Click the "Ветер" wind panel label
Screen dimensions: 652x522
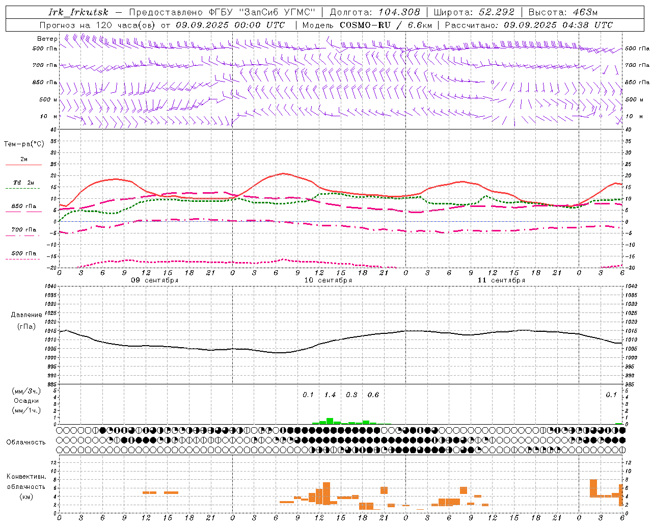click(47, 39)
